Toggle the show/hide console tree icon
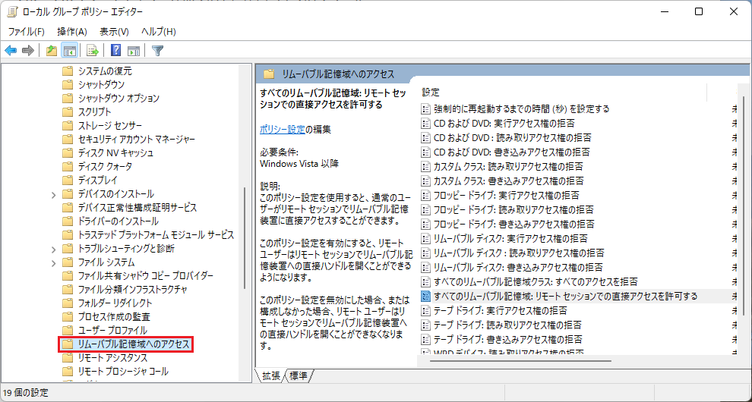 point(69,51)
